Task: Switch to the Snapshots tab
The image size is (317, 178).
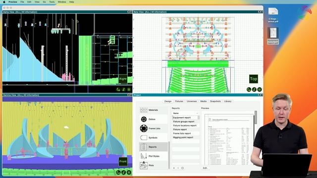Action: (x=215, y=101)
